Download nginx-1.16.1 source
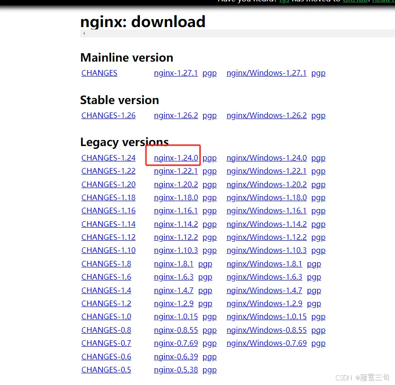Viewport: 395px width, 385px height. tap(176, 211)
